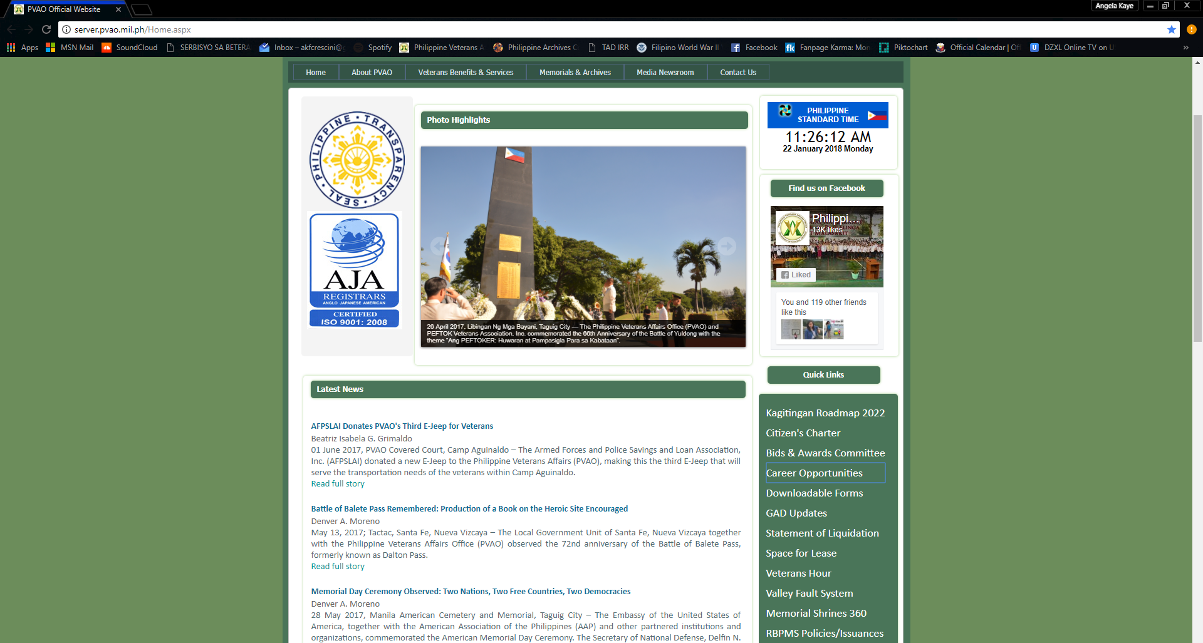
Task: Open Philippine Archives bookmark
Action: pyautogui.click(x=536, y=48)
